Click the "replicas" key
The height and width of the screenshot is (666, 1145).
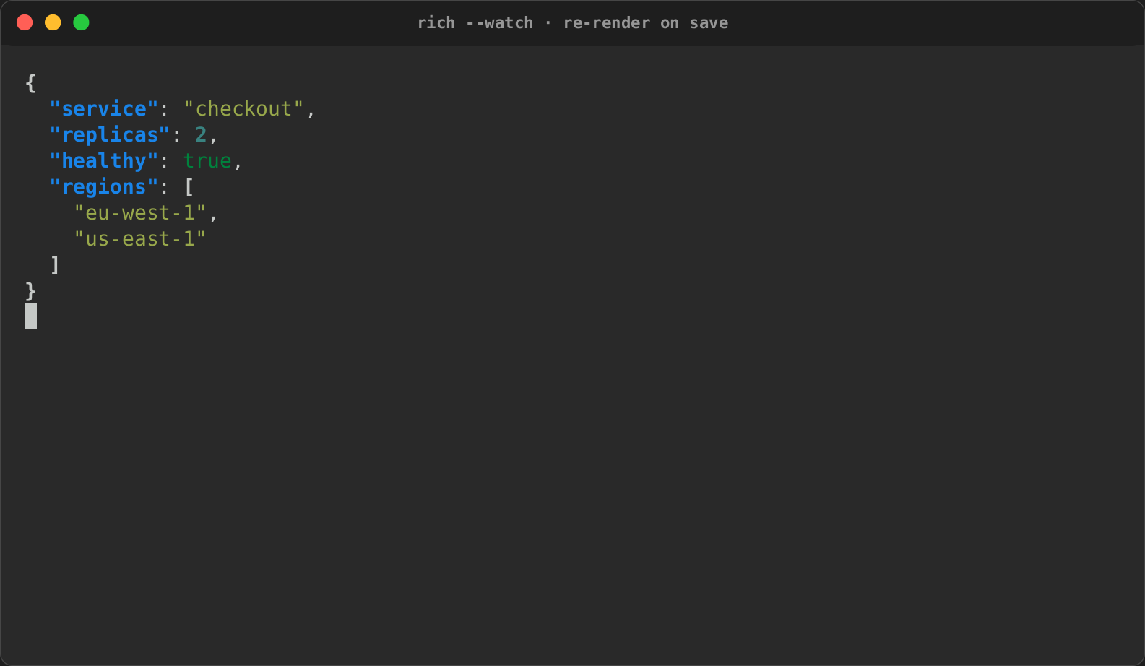[110, 135]
